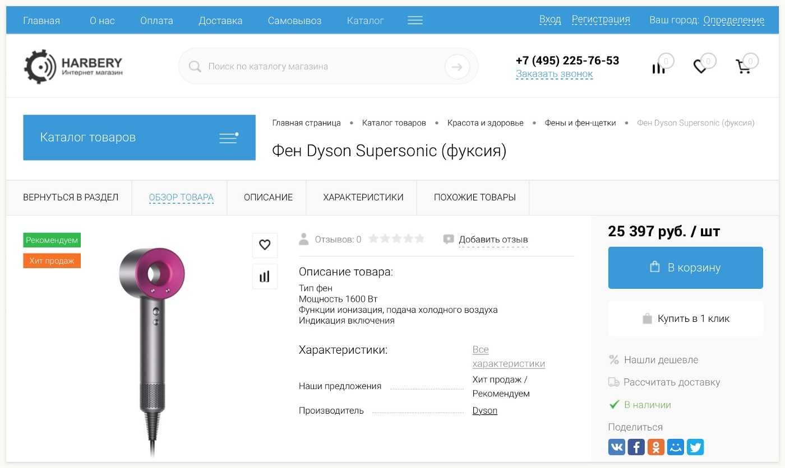Image resolution: width=785 pixels, height=468 pixels.
Task: Expand the Каталог товаров menu
Action: 139,138
